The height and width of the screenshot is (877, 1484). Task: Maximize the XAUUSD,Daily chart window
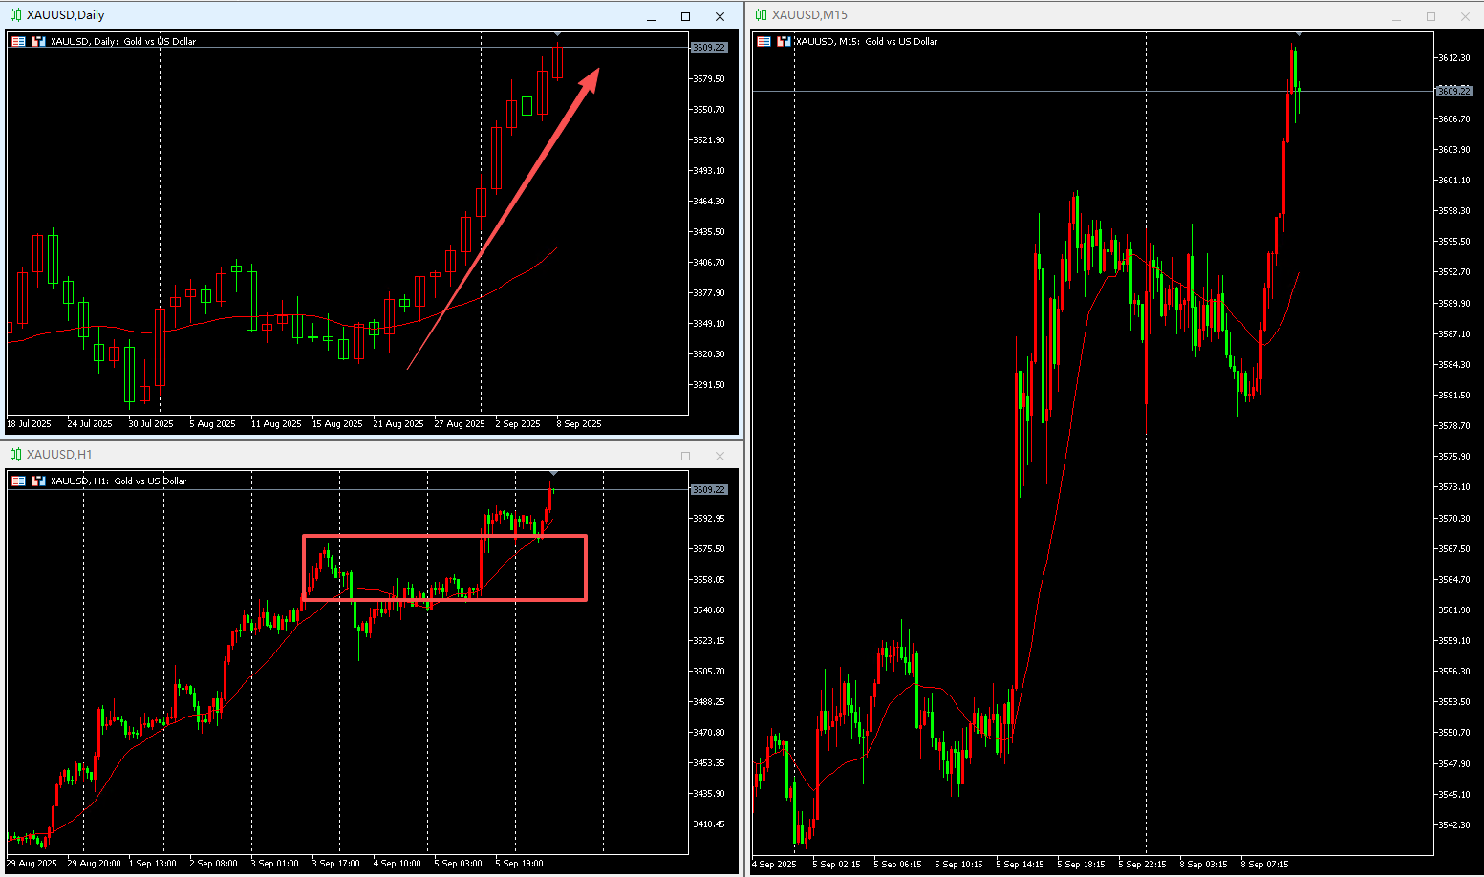(x=685, y=16)
